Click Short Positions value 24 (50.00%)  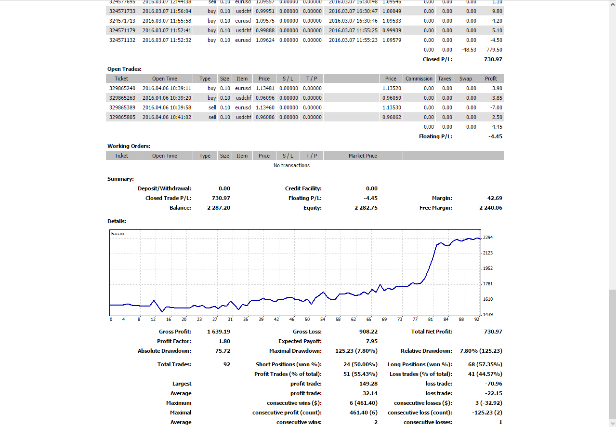point(361,364)
